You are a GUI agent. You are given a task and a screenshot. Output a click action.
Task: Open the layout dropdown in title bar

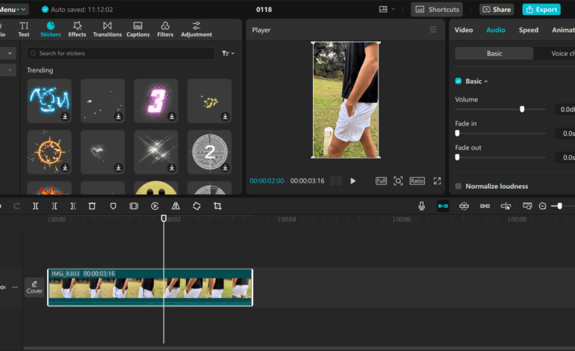pos(387,10)
